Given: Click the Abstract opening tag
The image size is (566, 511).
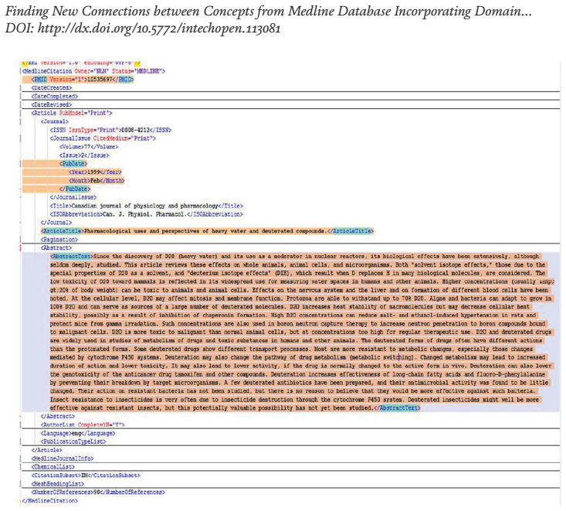Looking at the screenshot, I should (x=56, y=248).
